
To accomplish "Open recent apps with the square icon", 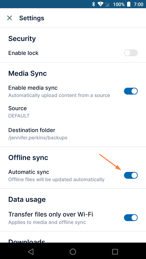I will tap(115, 251).
